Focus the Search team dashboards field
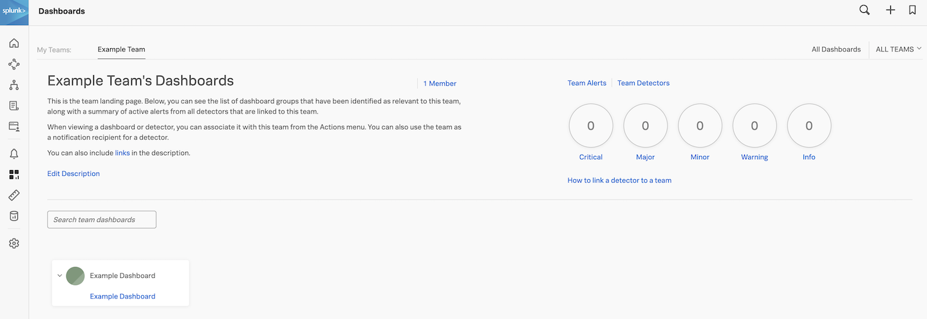927x319 pixels. [x=102, y=220]
